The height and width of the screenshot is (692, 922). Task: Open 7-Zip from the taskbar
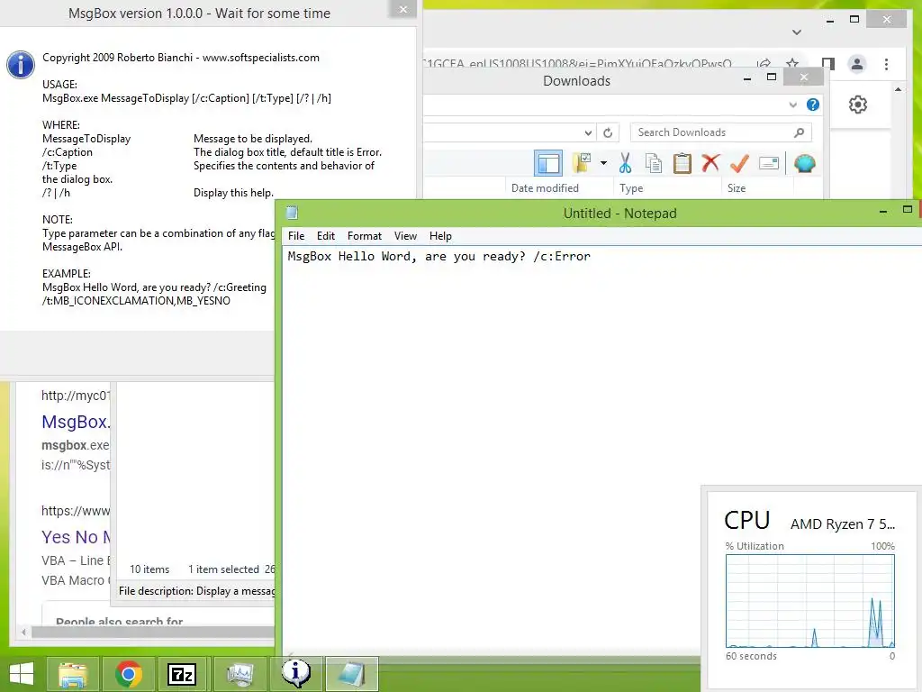[182, 674]
